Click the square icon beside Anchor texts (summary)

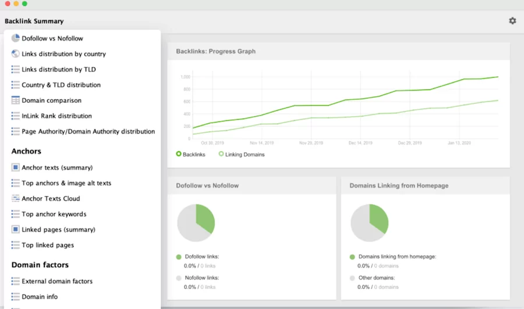pos(15,167)
